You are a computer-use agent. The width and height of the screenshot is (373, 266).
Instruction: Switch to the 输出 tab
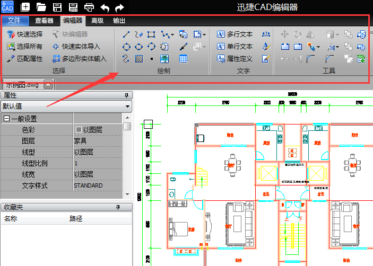(119, 21)
